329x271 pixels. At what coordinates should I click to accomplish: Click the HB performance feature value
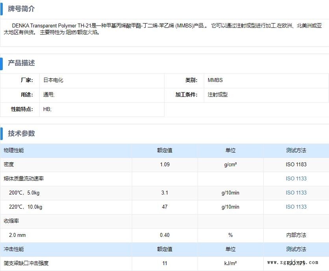coord(47,109)
